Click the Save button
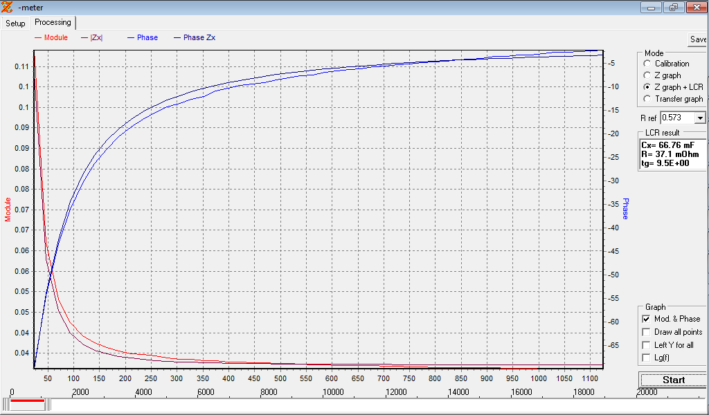This screenshot has height=415, width=709. [x=698, y=39]
